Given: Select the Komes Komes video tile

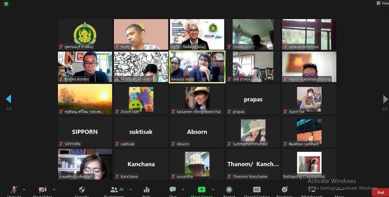Looking at the screenshot, I should (x=85, y=67).
